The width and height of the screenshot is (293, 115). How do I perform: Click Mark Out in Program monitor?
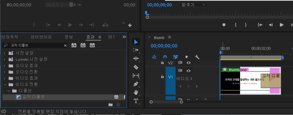(246, 25)
